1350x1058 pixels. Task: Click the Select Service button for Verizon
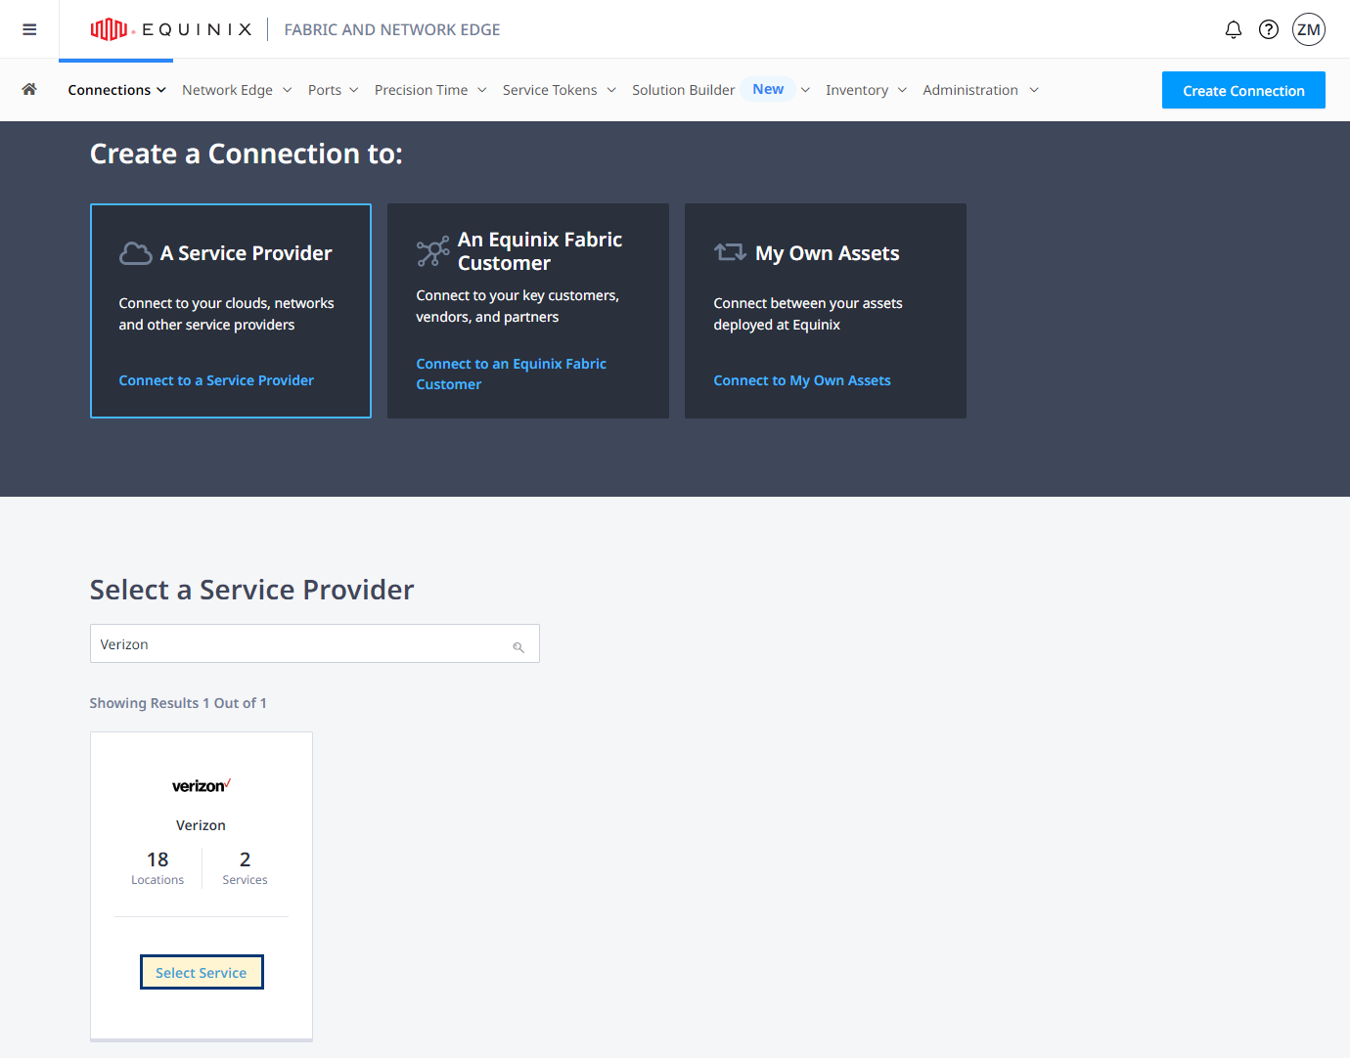pos(202,972)
